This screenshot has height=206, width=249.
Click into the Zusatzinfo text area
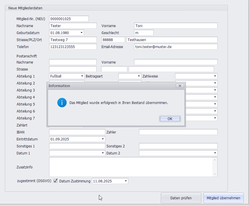(x=131, y=167)
